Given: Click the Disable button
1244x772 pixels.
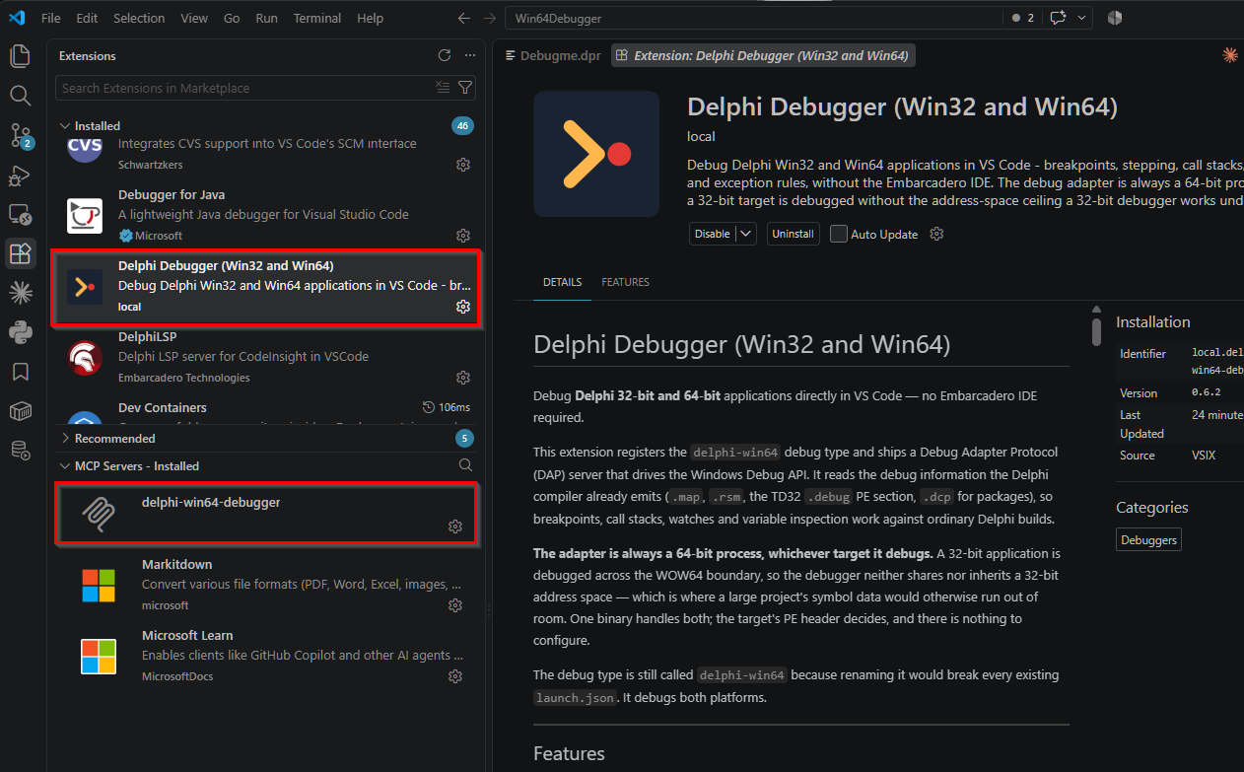Looking at the screenshot, I should pos(713,234).
